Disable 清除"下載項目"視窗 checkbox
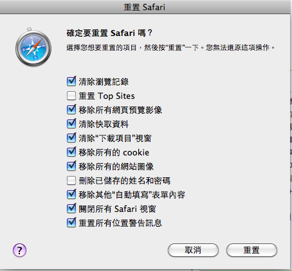 click(71, 138)
